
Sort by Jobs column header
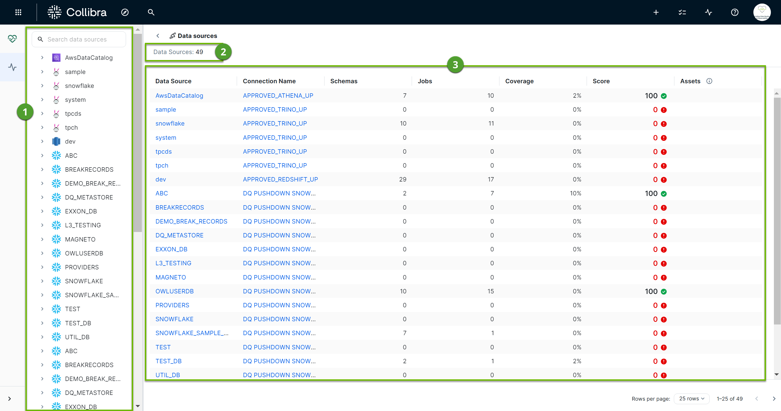point(425,81)
